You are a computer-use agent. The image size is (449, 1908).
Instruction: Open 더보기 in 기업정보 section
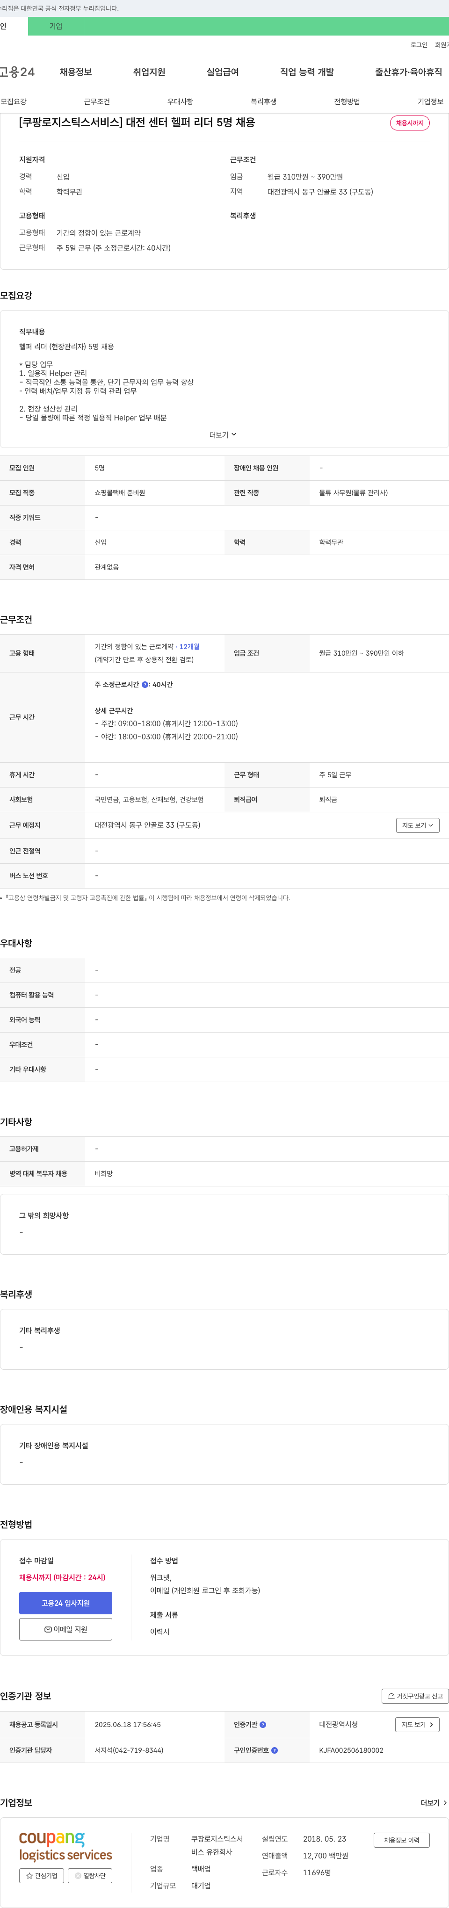pos(434,1803)
